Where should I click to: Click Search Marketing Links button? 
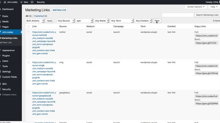pos(207,15)
